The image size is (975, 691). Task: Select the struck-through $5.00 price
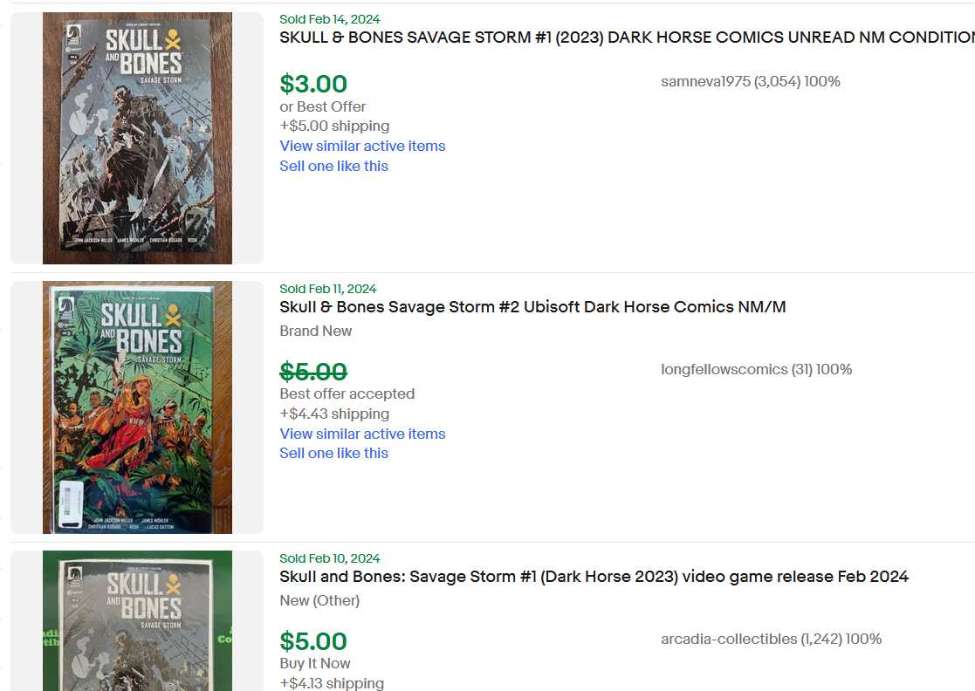pyautogui.click(x=313, y=372)
